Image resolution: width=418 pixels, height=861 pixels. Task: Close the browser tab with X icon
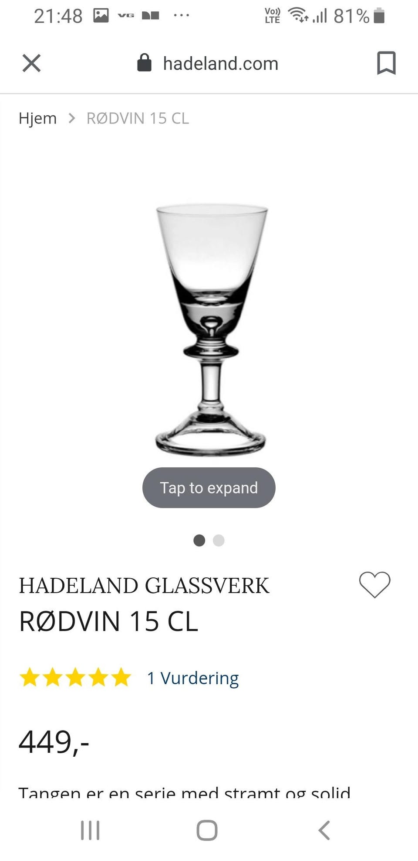click(x=31, y=63)
